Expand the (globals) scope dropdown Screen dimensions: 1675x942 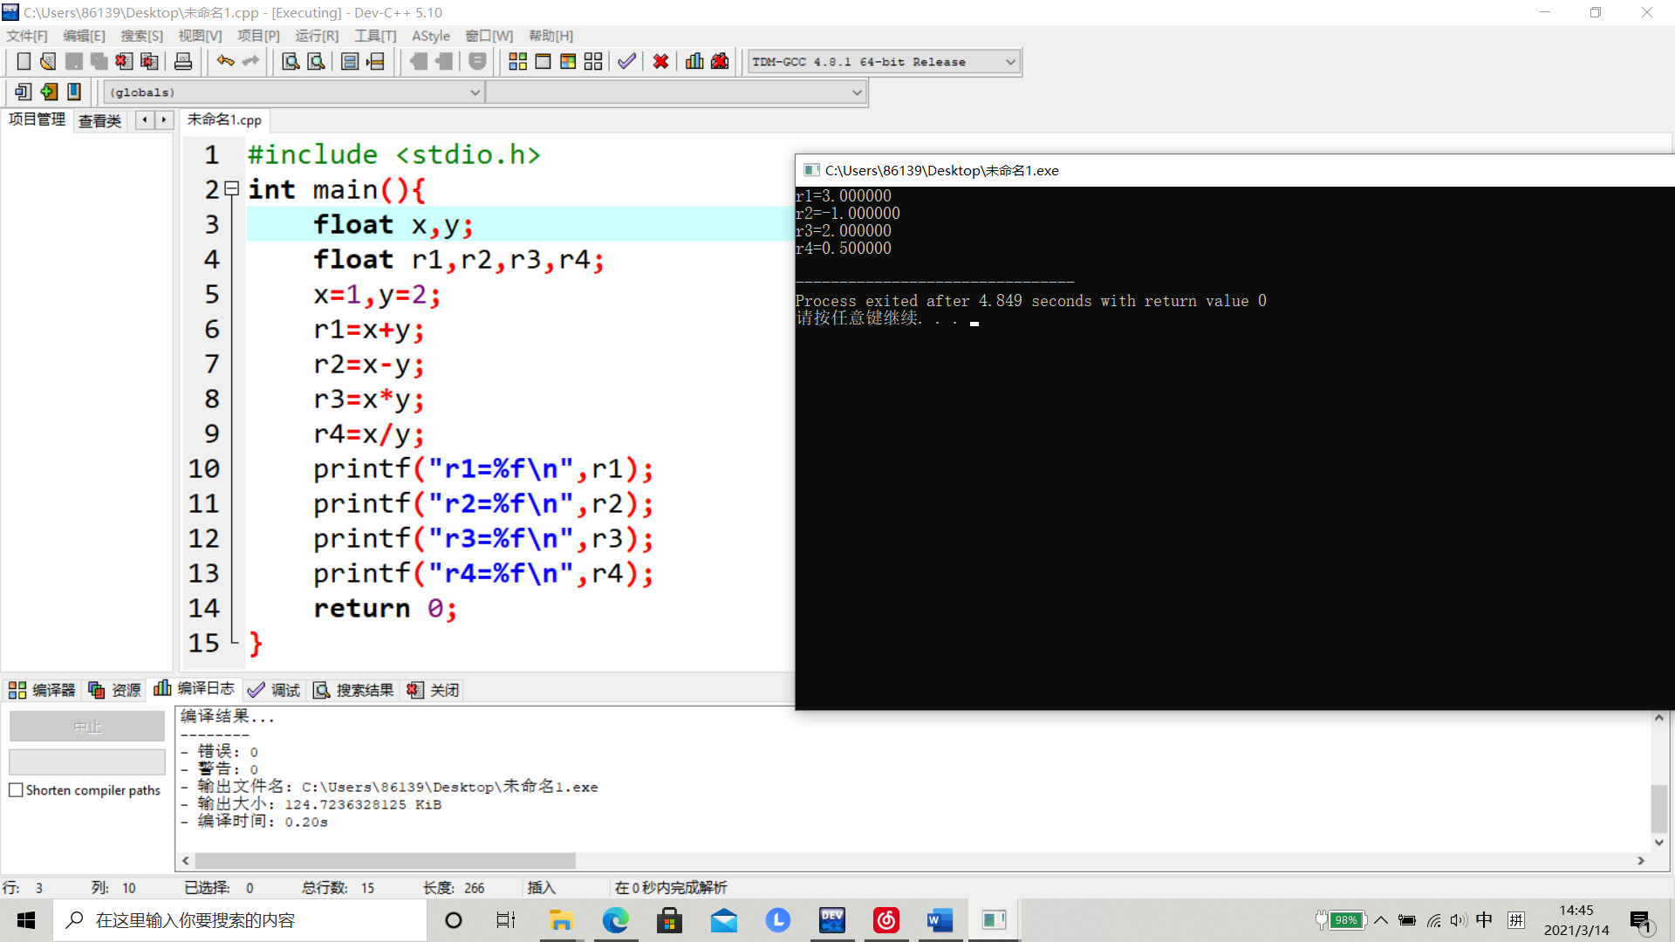475,92
